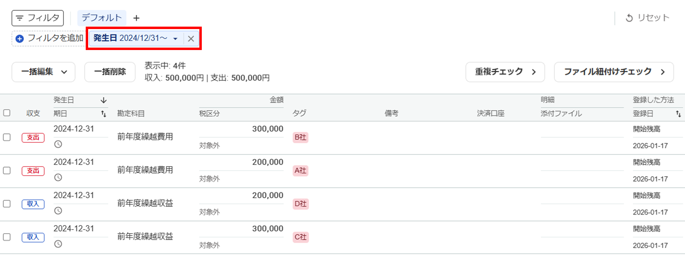The image size is (685, 257).
Task: Toggle the select-all header checkbox
Action: [7, 113]
